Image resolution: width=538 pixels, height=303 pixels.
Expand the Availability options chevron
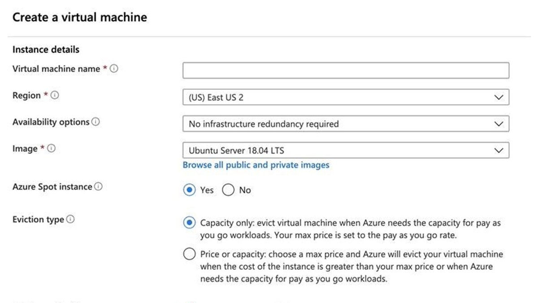coord(499,123)
